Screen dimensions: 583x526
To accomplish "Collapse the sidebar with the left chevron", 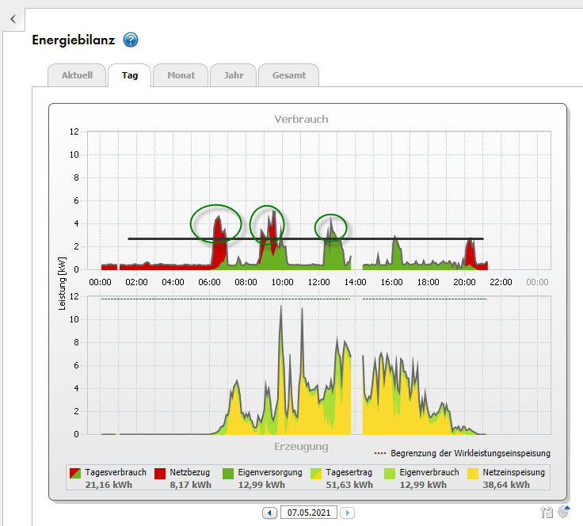I will (13, 19).
